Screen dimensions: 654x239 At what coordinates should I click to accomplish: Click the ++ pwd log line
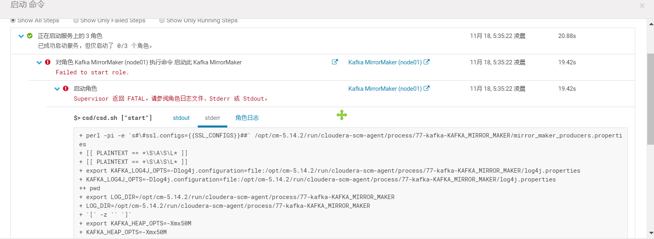pos(89,188)
